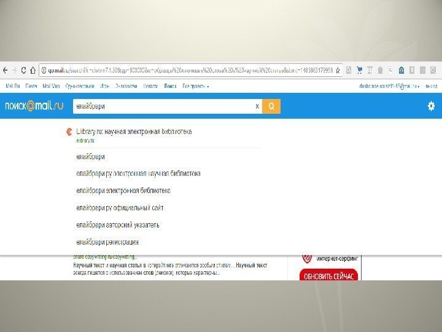Viewport: 442px width, 332px height.
Task: Click the shield icon in the ad banner
Action: click(307, 258)
